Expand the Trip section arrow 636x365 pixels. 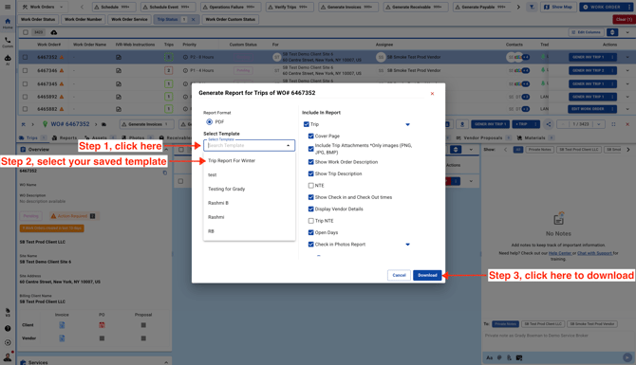407,124
